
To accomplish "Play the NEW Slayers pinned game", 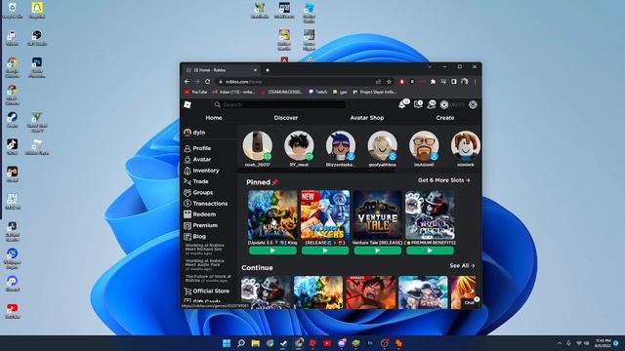I will [x=325, y=251].
